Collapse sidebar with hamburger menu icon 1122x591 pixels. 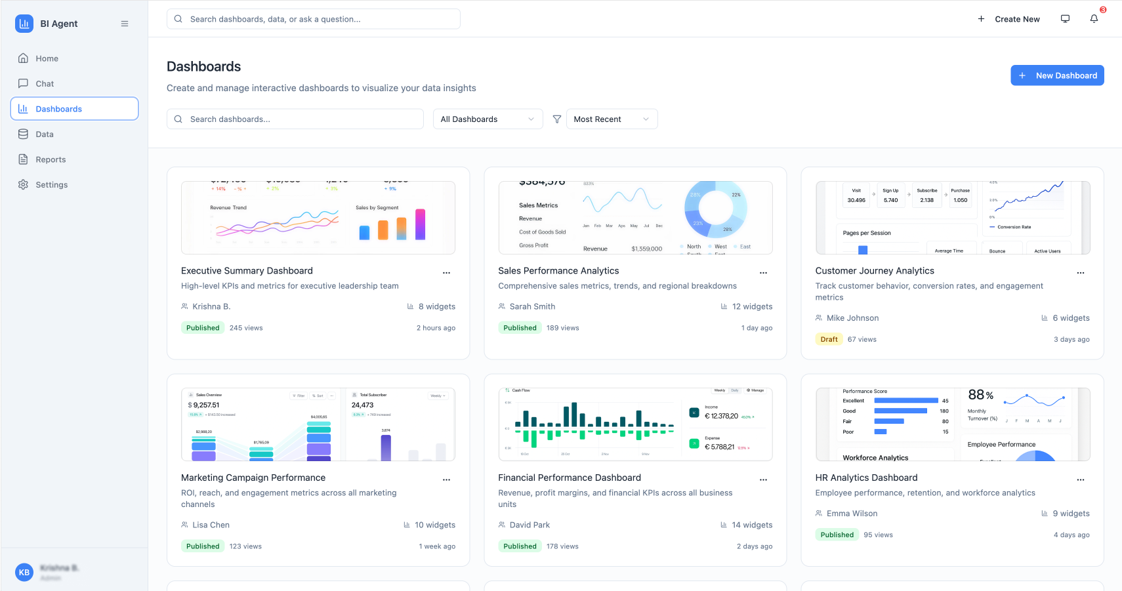(125, 24)
